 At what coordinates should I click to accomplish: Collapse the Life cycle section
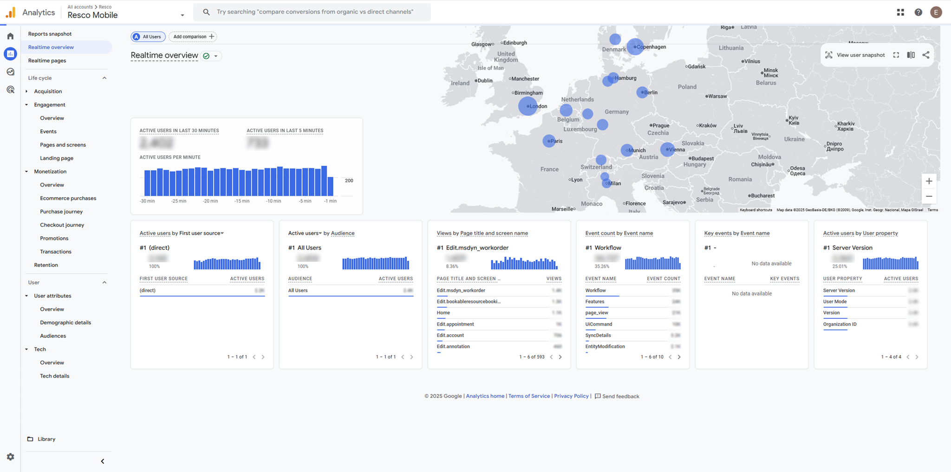point(104,78)
